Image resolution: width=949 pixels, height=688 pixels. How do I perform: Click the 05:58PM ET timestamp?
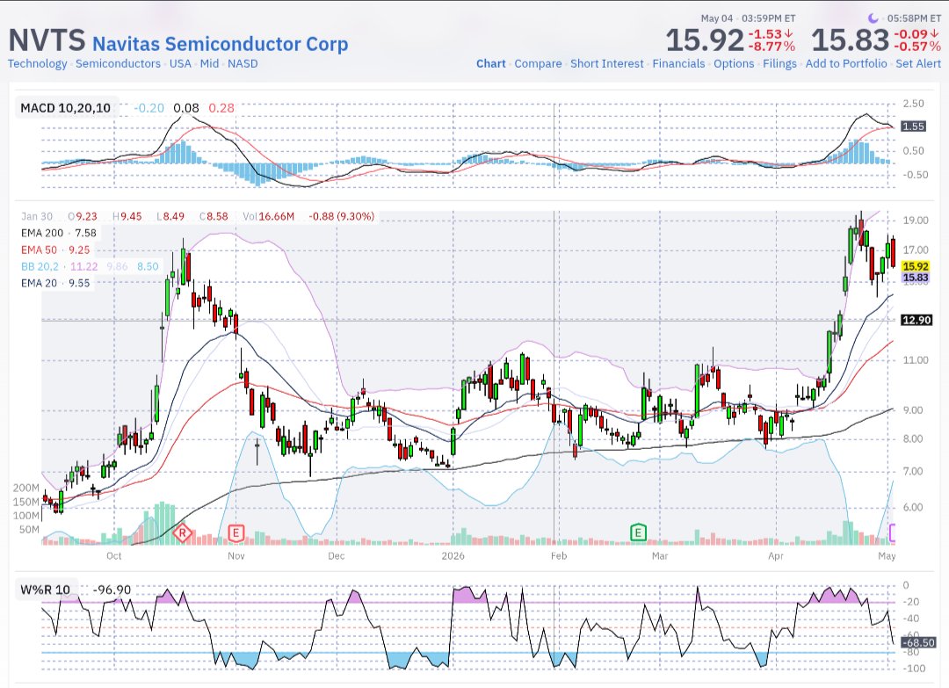click(914, 18)
